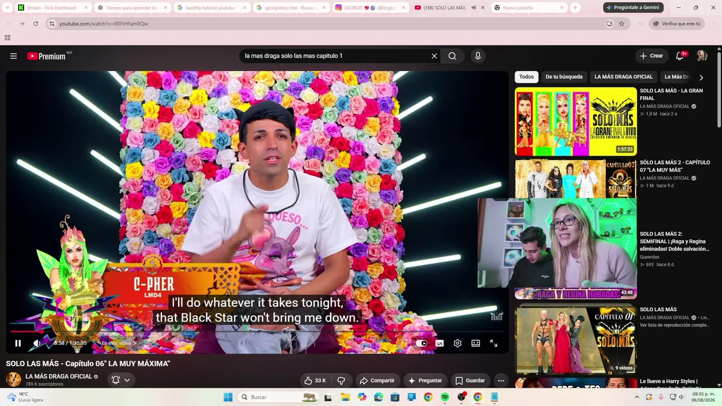Open the YouTube guide hamburger menu

click(x=14, y=56)
